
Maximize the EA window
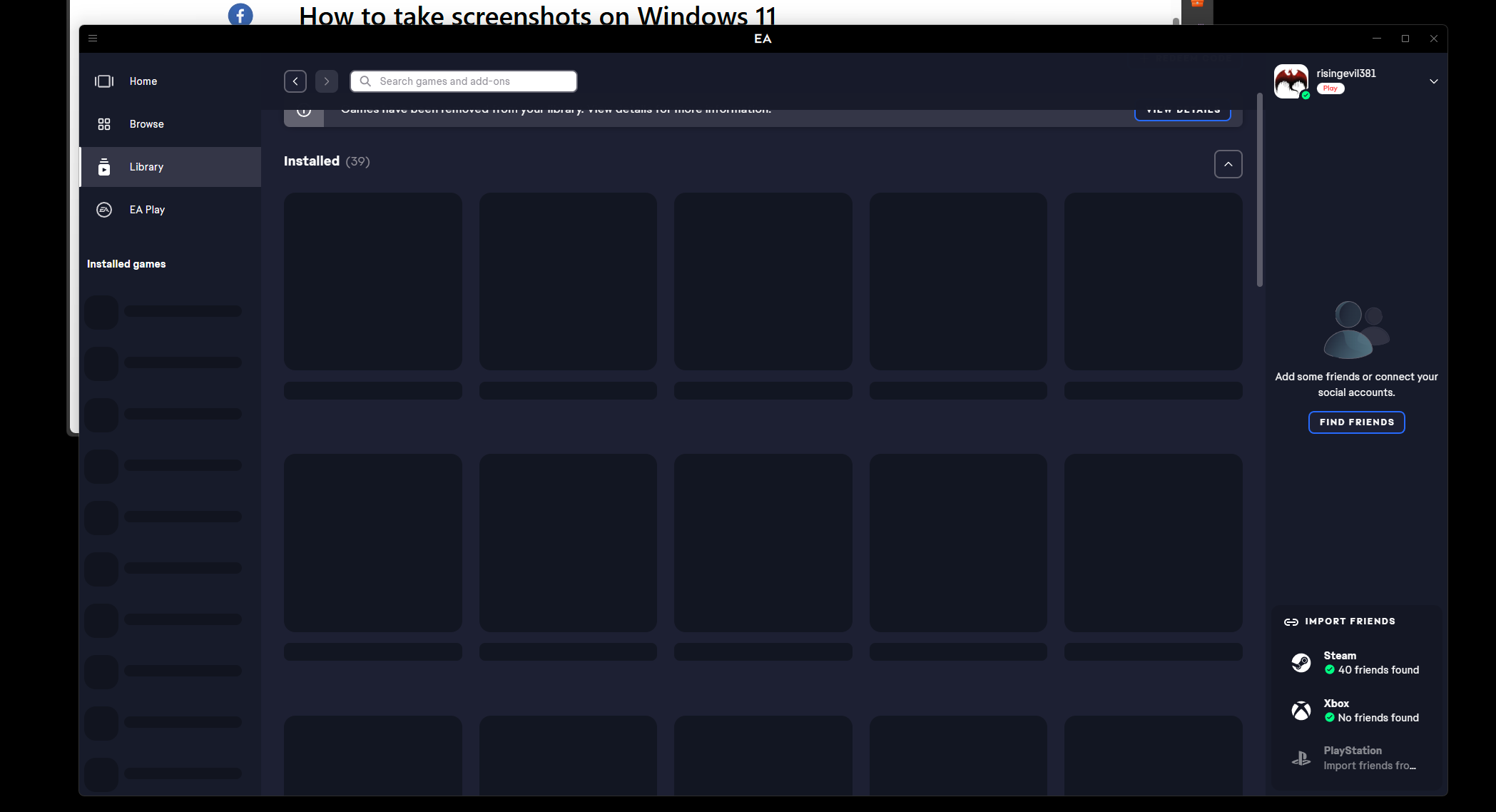click(x=1405, y=39)
